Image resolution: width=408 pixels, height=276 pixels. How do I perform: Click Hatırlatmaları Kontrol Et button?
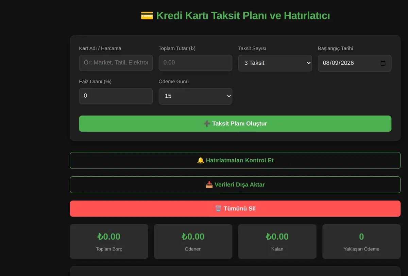coord(235,160)
